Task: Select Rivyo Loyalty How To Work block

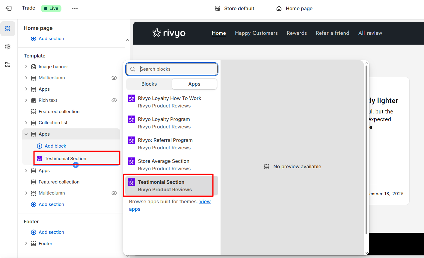Action: click(172, 102)
